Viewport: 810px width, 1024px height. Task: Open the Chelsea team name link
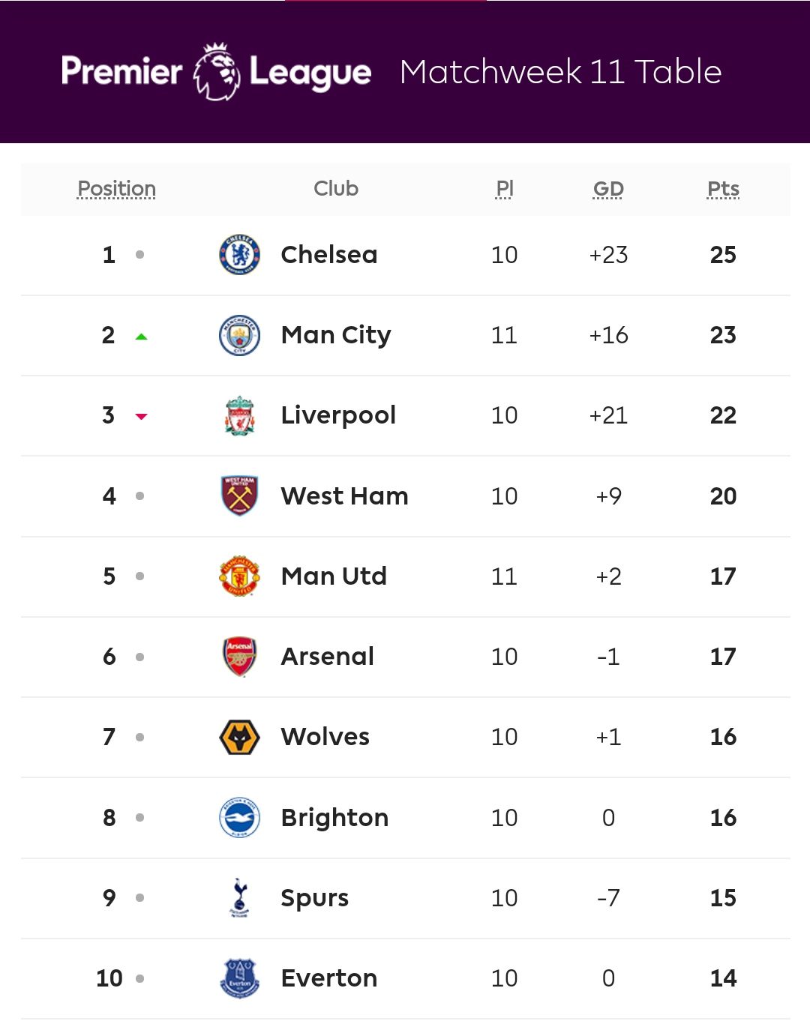pyautogui.click(x=328, y=255)
